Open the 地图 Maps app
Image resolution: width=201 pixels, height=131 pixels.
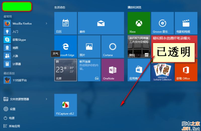click(x=15, y=48)
